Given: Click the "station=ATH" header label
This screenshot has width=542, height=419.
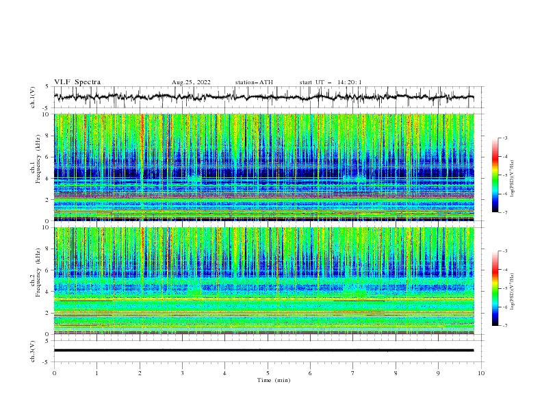Looking at the screenshot, I should (x=254, y=82).
